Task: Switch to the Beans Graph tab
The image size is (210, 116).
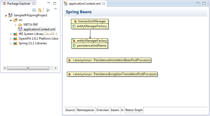Action: pos(134,110)
